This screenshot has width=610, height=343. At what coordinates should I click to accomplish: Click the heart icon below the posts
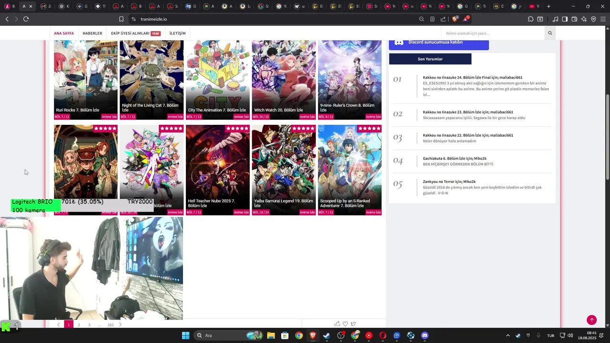[x=346, y=324]
